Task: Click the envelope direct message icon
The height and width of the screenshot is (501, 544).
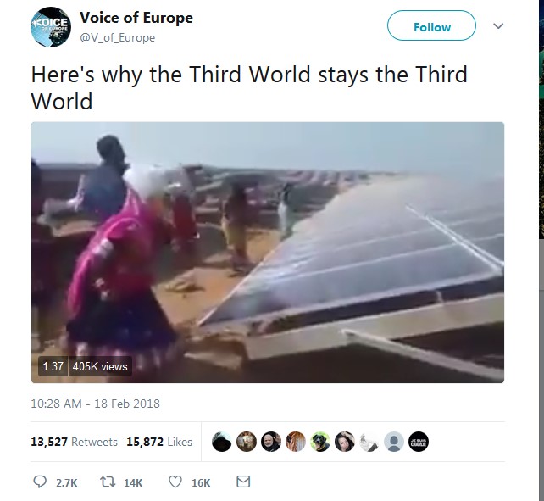Action: pos(243,482)
